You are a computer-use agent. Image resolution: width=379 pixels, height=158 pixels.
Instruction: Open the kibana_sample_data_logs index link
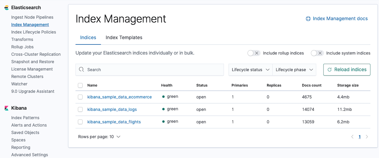click(x=112, y=109)
